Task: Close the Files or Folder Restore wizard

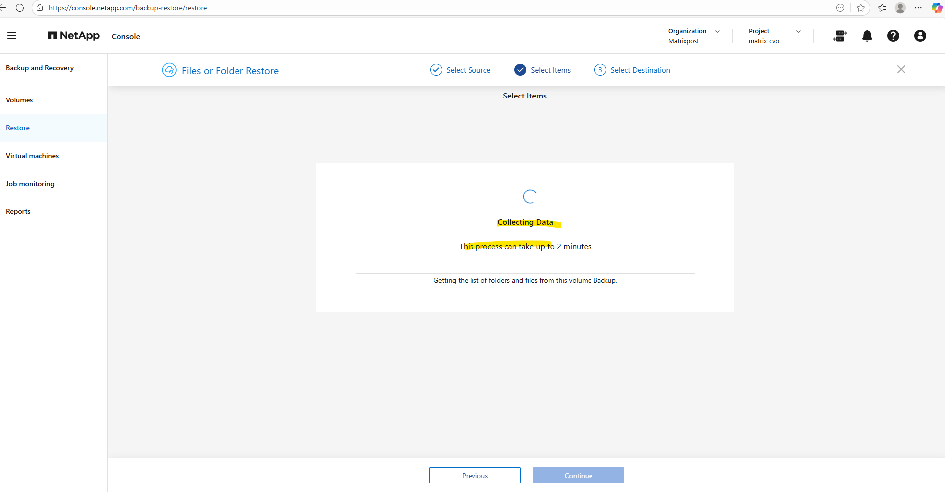Action: 901,69
